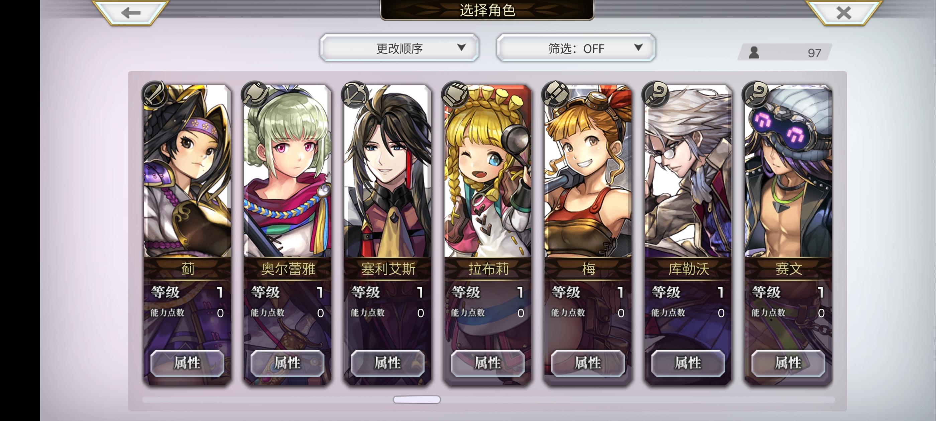This screenshot has height=421, width=936.
Task: Go back using the left arrow button
Action: point(130,13)
